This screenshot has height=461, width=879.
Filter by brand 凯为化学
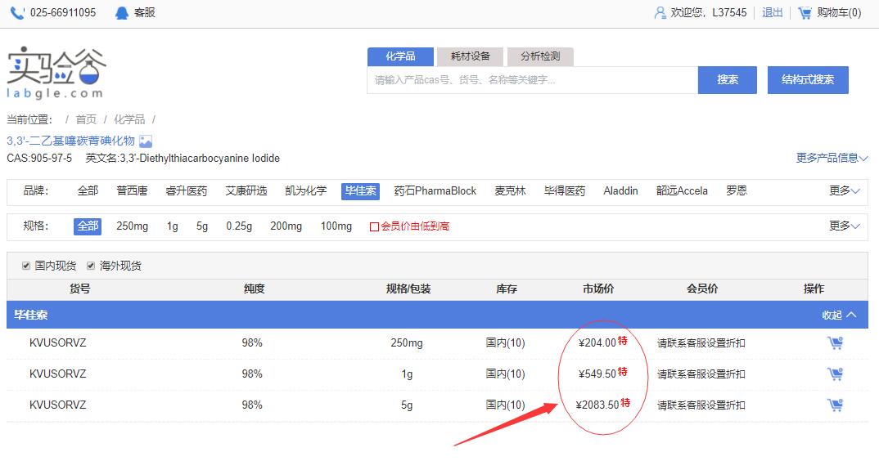click(x=305, y=191)
